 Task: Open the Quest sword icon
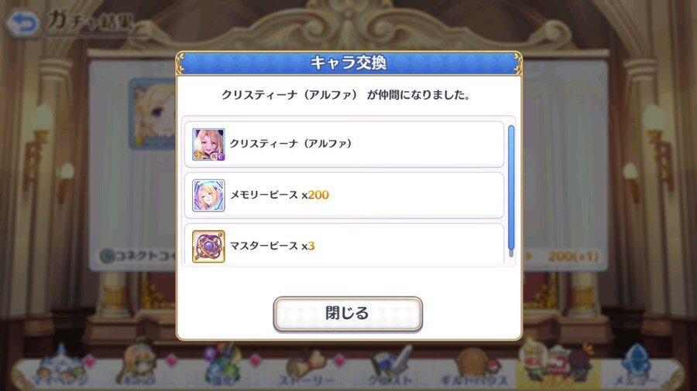coord(391,367)
